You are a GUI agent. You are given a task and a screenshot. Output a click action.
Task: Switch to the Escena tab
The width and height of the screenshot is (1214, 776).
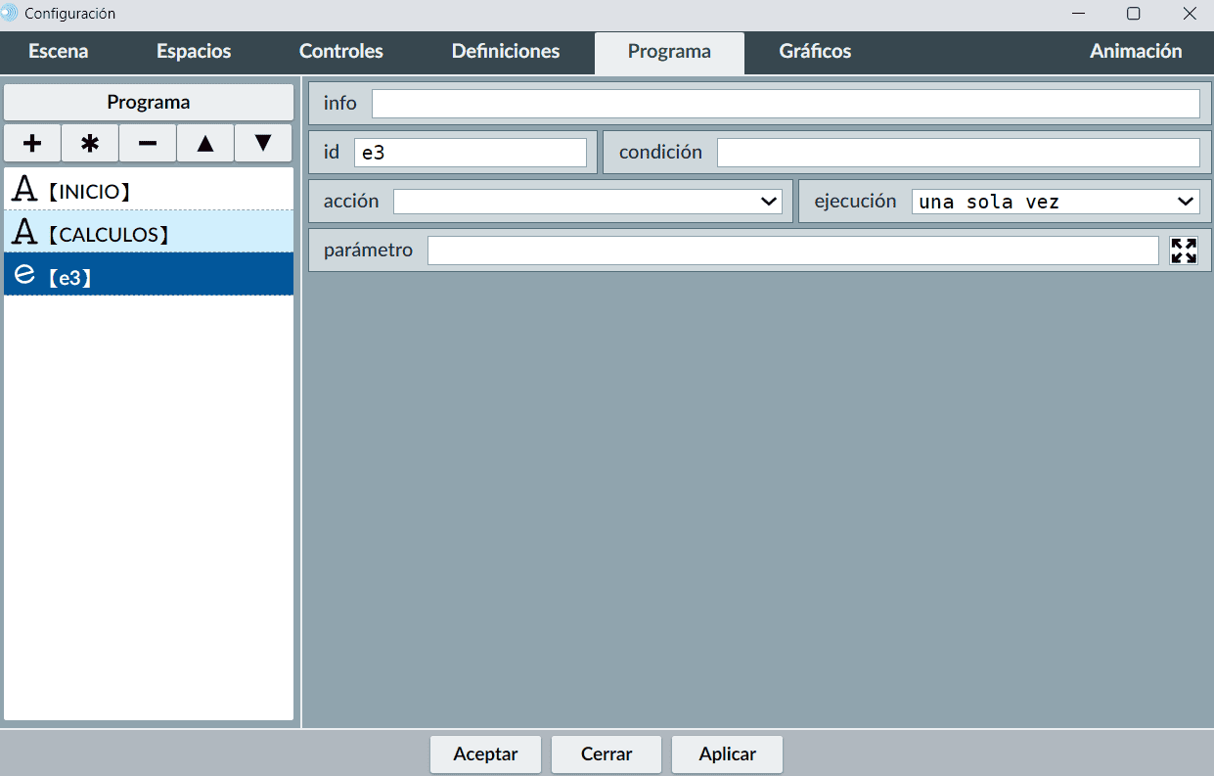pyautogui.click(x=59, y=52)
